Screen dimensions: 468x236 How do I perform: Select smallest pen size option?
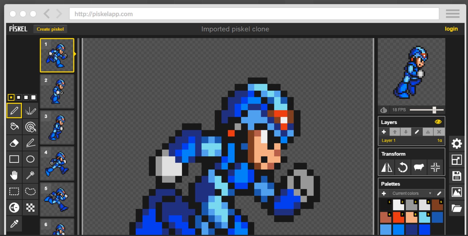coord(11,97)
